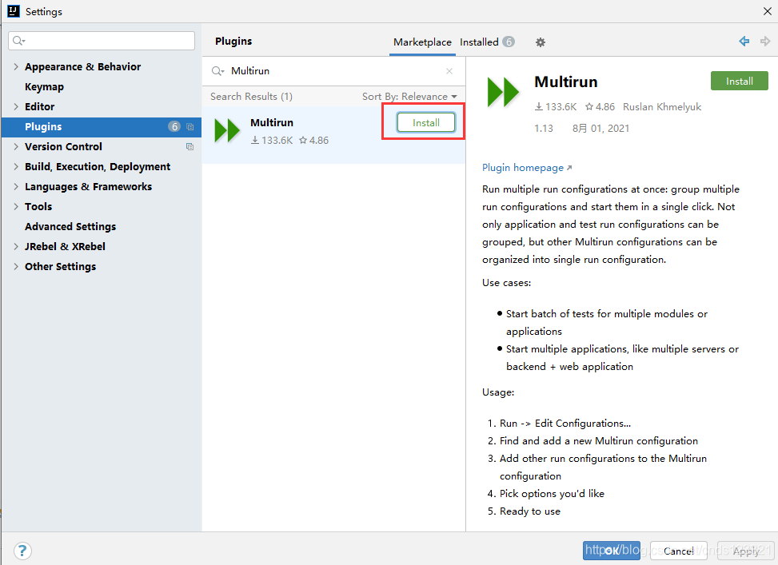Screen dimensions: 778x565
Task: Select Plugins in settings tree
Action: 102,127
